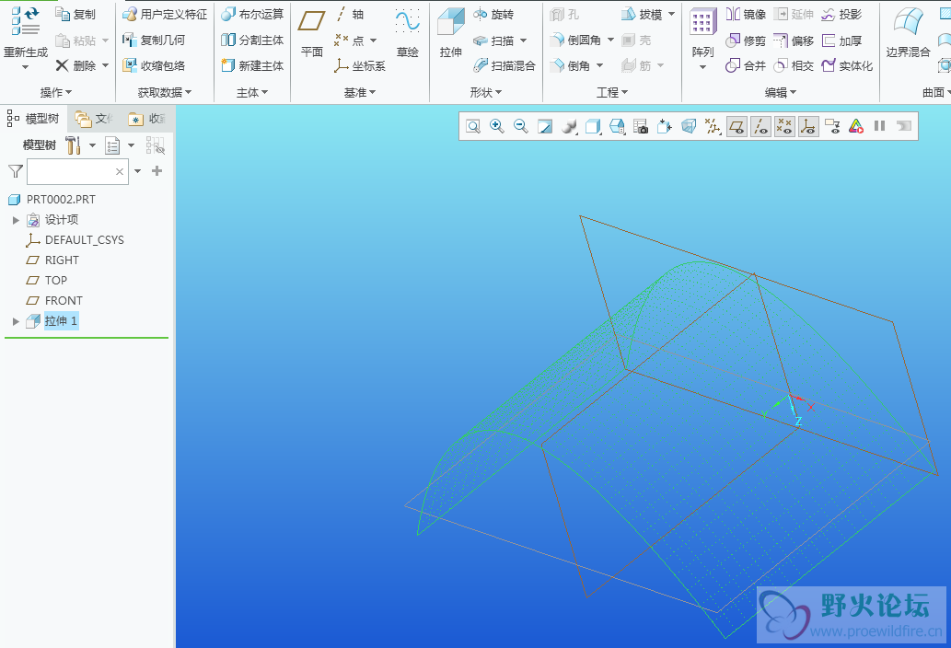This screenshot has height=648, width=951.
Task: Click the Merge (合并) tool
Action: (x=746, y=65)
